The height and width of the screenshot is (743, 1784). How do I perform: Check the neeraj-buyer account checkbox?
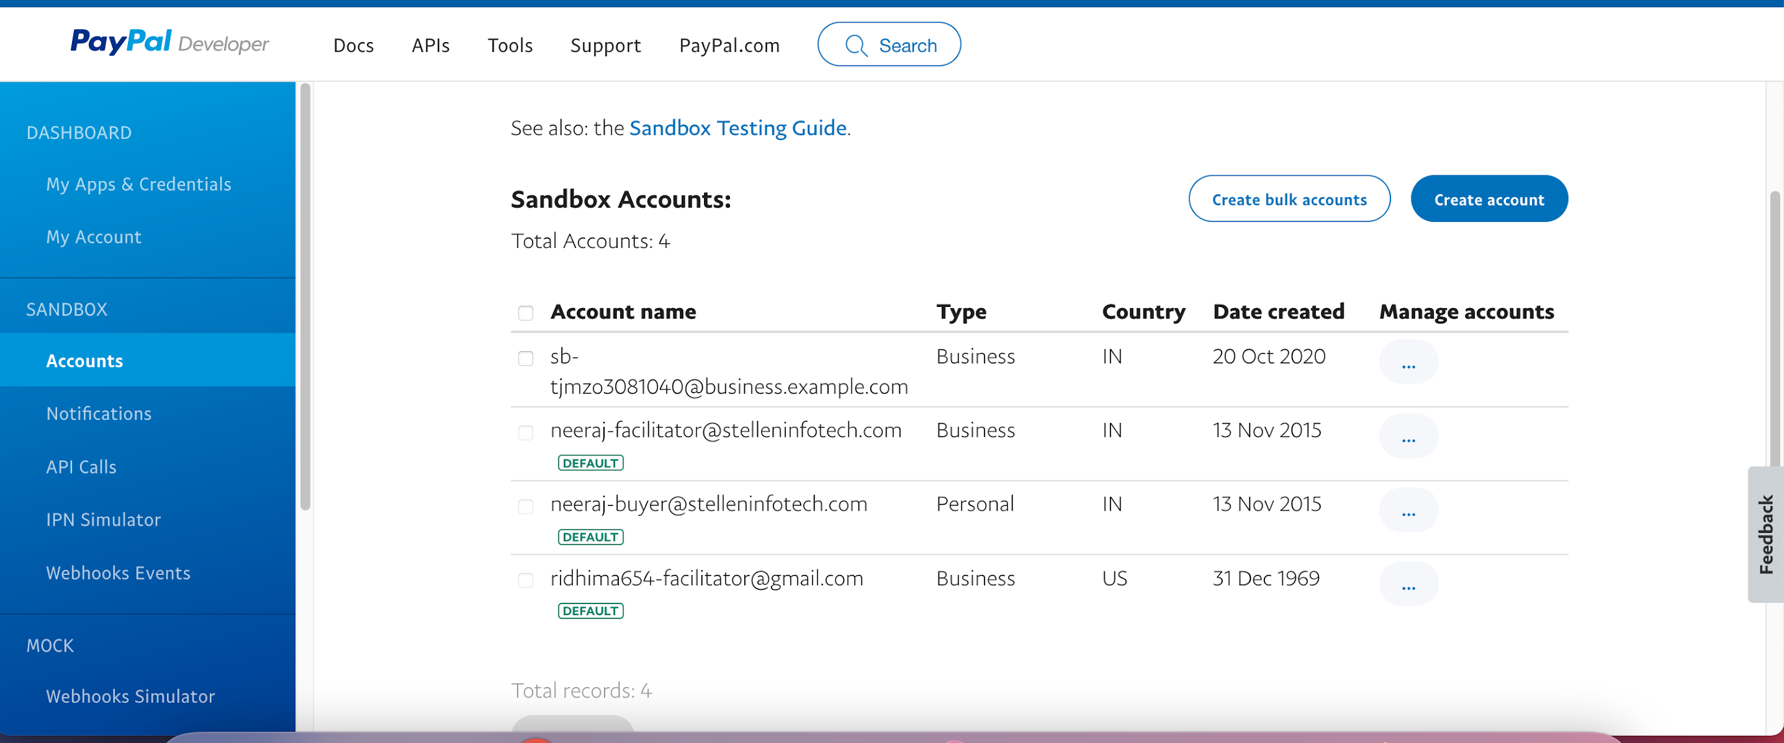tap(525, 506)
